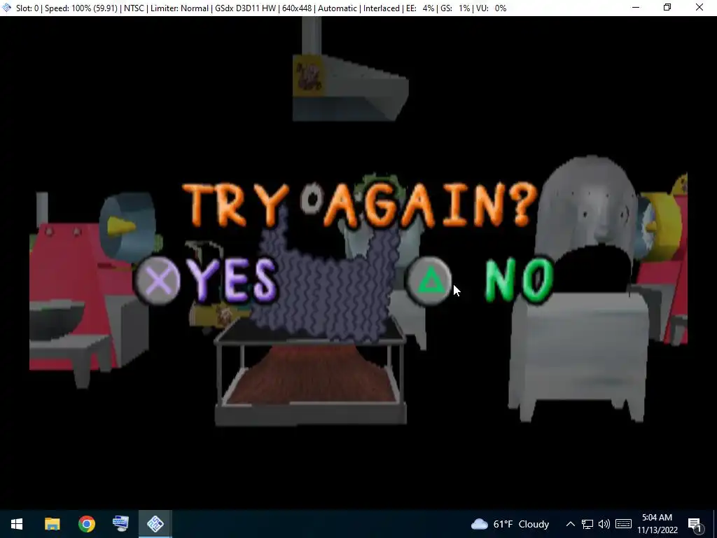
Task: Restore down the emulator window
Action: [667, 8]
